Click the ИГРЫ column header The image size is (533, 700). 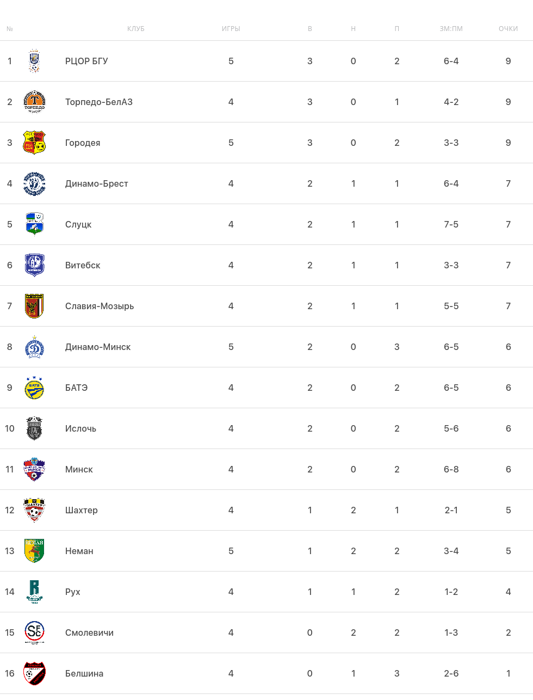(231, 29)
